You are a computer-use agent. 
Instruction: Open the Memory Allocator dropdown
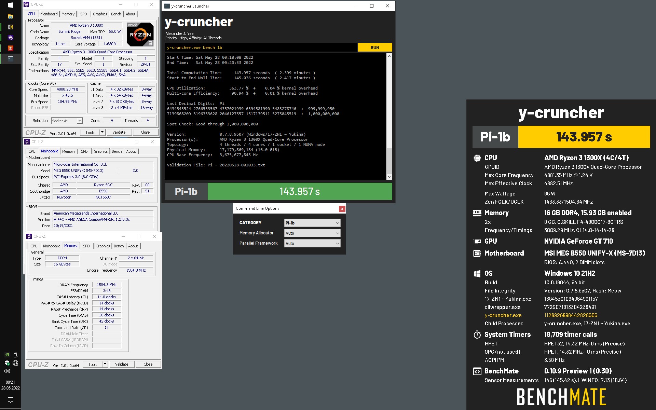click(x=312, y=233)
